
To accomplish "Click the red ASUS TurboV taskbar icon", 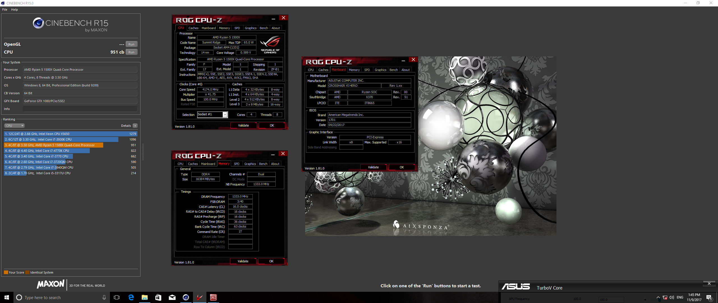I will pos(199,297).
